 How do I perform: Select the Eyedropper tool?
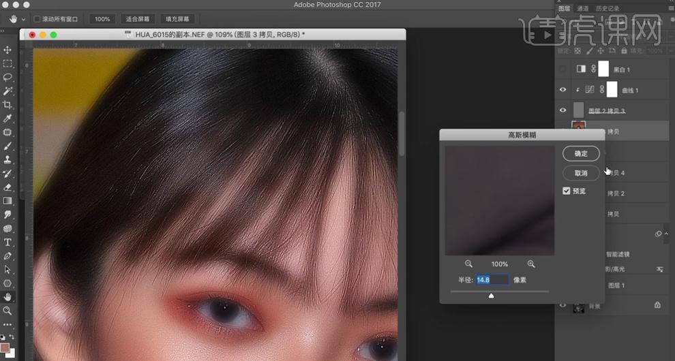pos(7,119)
